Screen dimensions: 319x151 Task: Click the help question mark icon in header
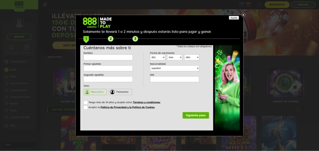coord(259,4)
